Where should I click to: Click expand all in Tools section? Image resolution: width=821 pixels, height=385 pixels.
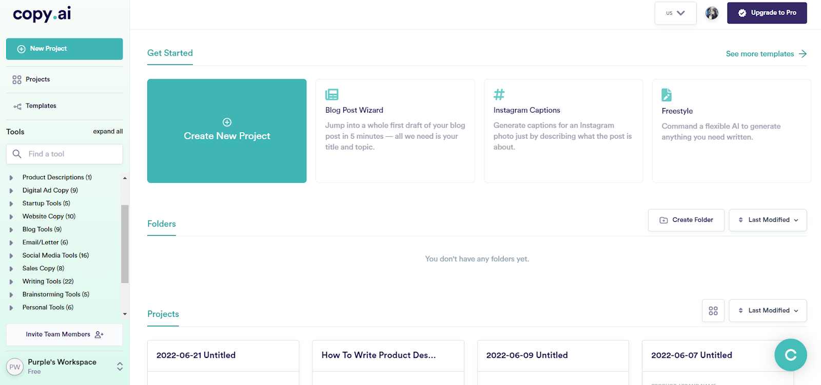[108, 132]
